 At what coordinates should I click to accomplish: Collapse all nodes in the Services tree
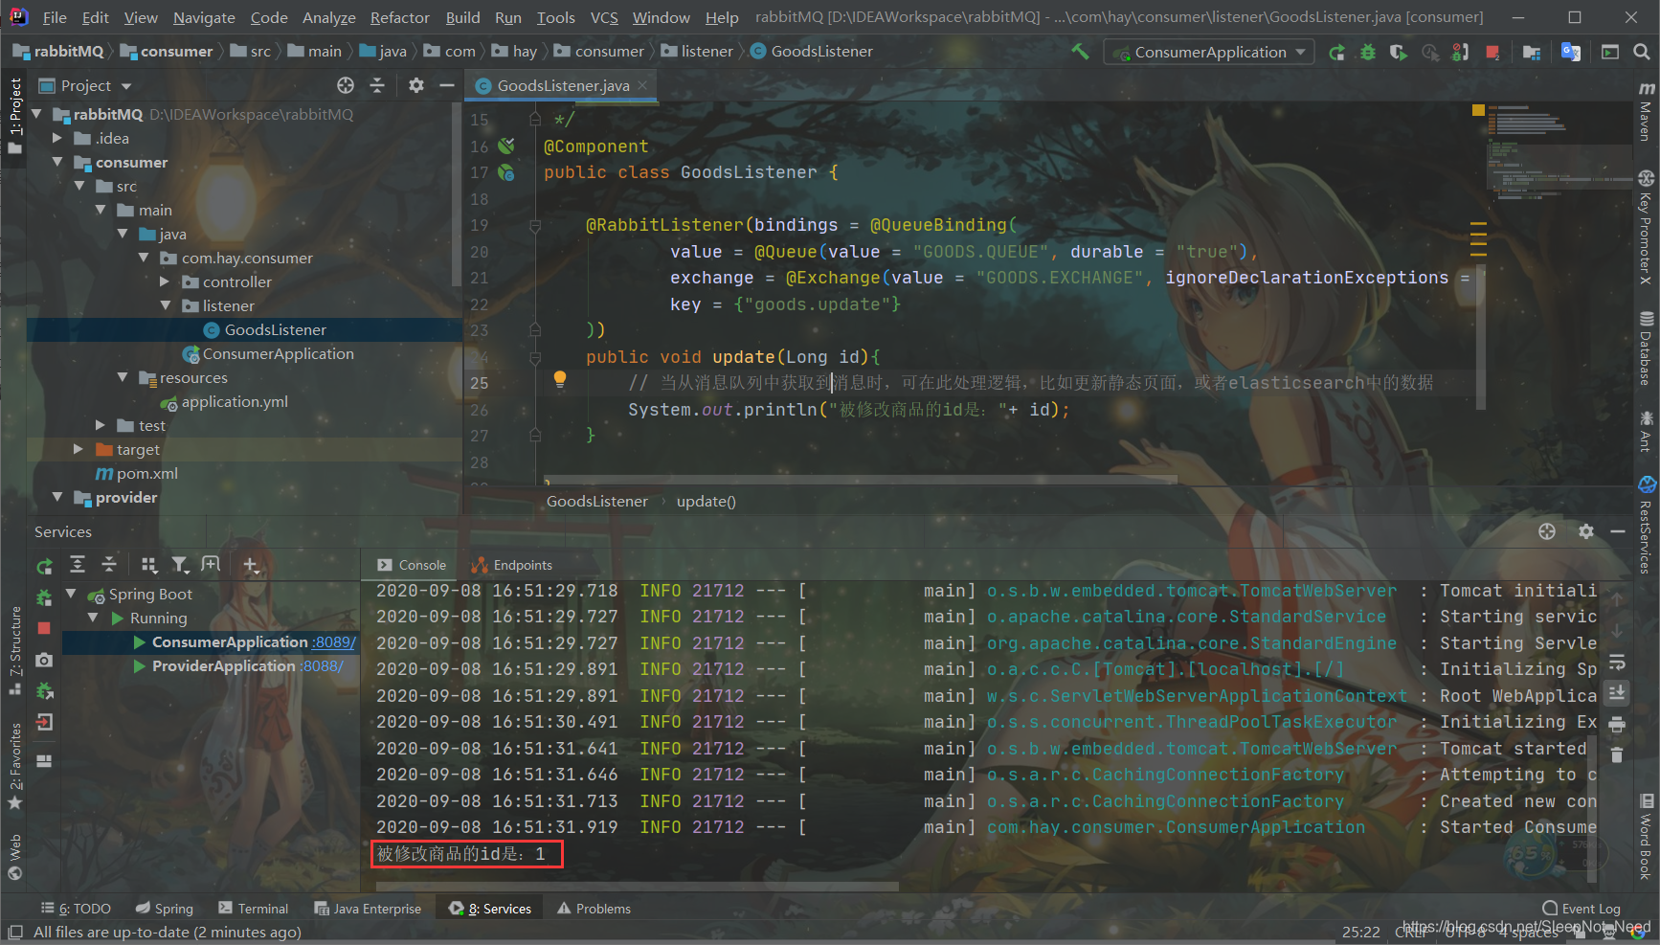pyautogui.click(x=109, y=565)
